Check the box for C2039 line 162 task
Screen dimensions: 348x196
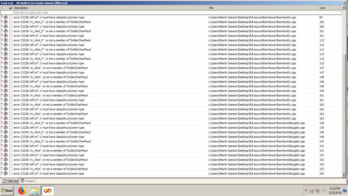click(x=10, y=105)
